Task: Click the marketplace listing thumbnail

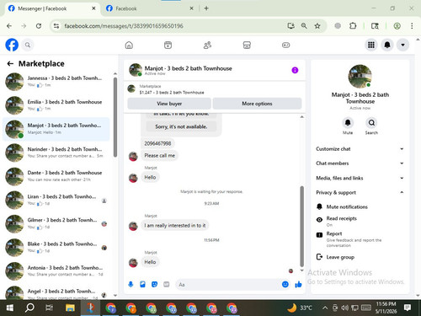Action: pyautogui.click(x=131, y=89)
